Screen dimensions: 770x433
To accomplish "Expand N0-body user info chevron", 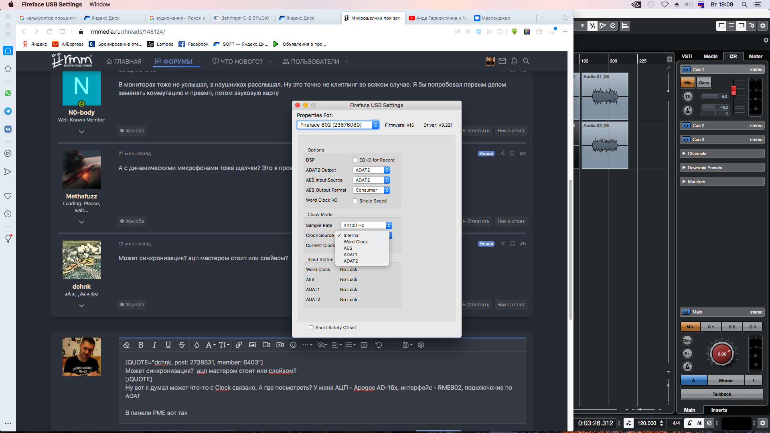I will (81, 132).
